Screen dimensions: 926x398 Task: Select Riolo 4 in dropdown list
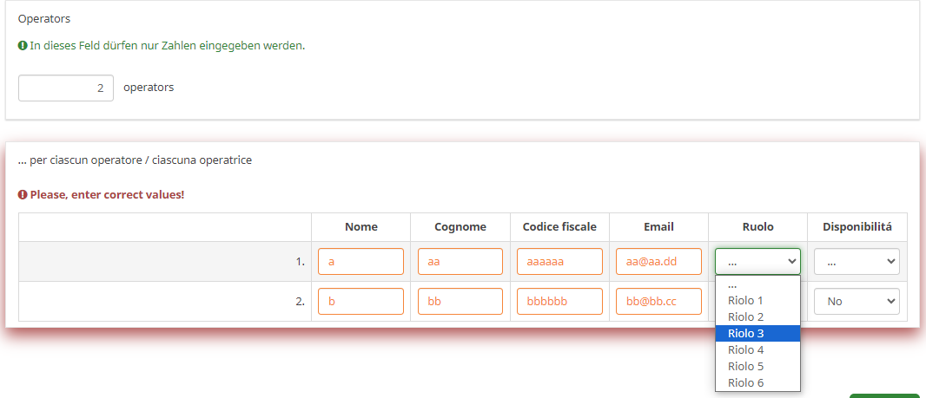pos(745,349)
